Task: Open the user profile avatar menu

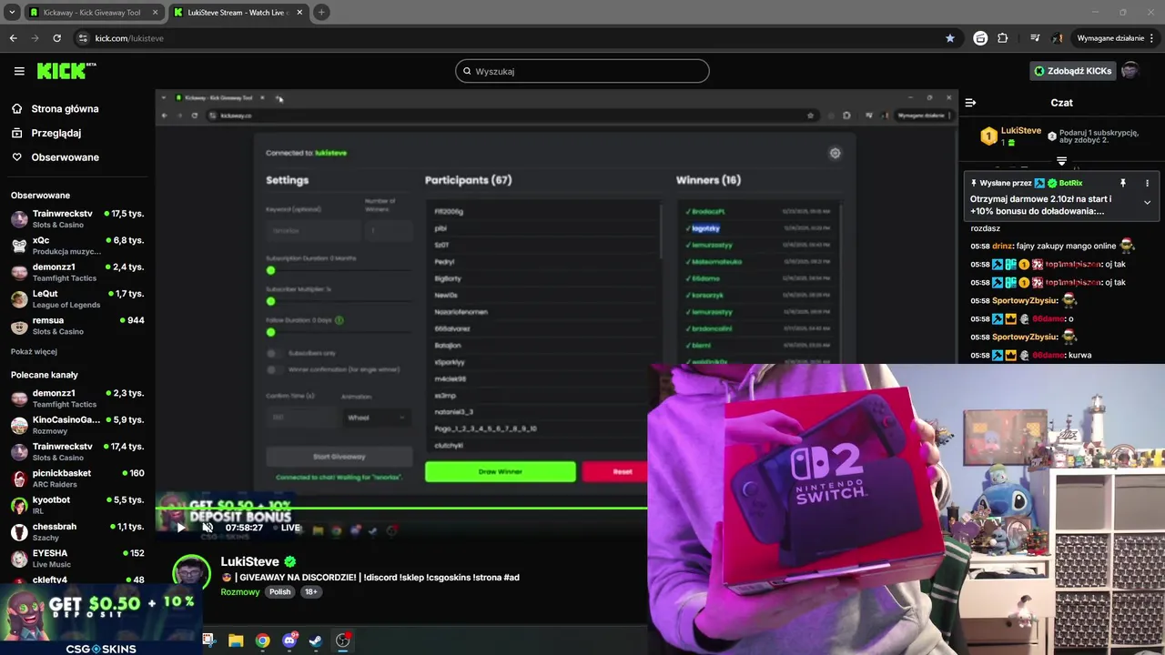Action: tap(1130, 71)
